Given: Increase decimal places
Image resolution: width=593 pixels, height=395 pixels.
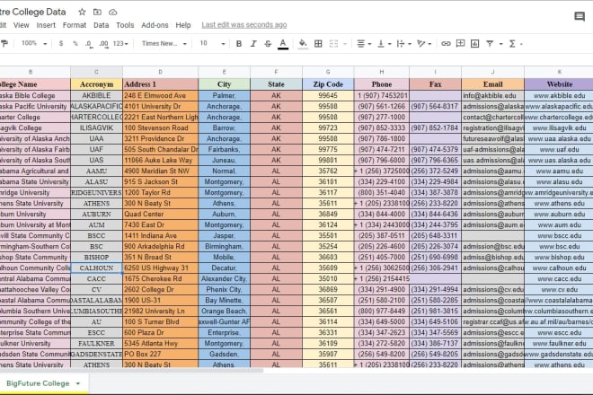Looking at the screenshot, I should tap(103, 43).
